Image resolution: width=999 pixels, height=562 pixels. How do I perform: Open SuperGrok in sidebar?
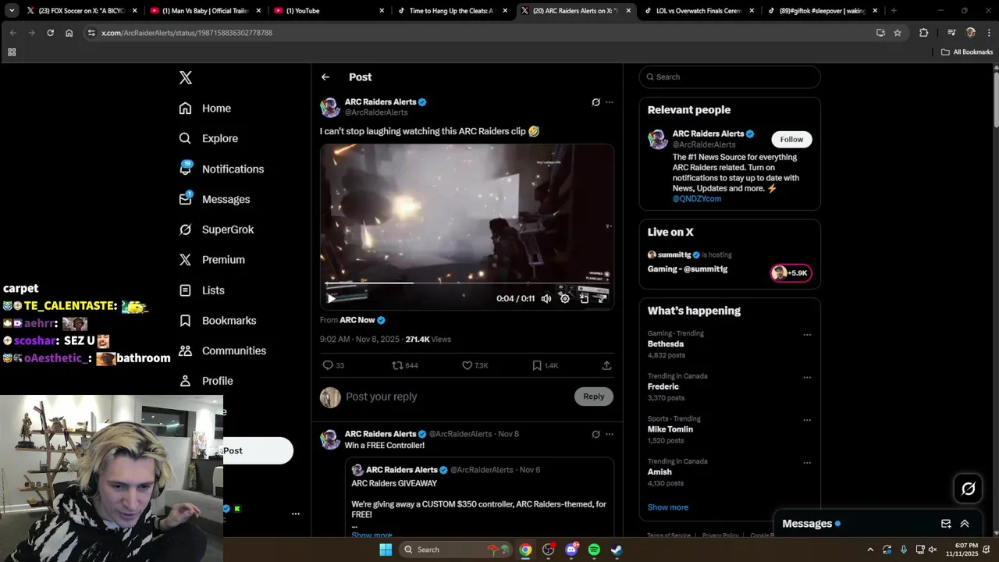coord(216,229)
